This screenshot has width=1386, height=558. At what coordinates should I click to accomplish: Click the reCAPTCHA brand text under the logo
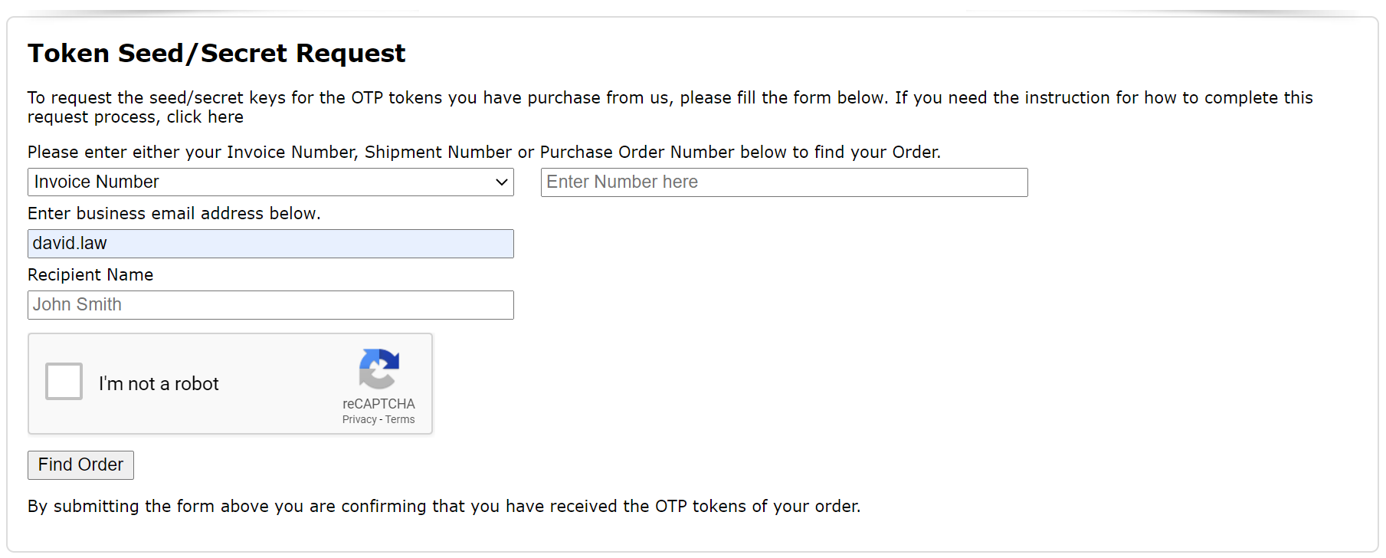pyautogui.click(x=378, y=404)
